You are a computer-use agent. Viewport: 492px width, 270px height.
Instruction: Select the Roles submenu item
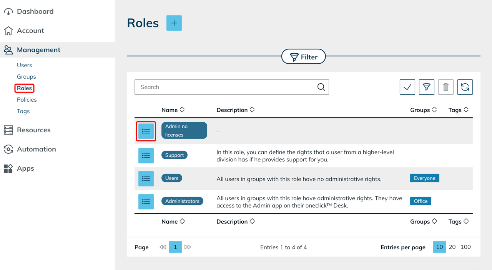pos(25,88)
